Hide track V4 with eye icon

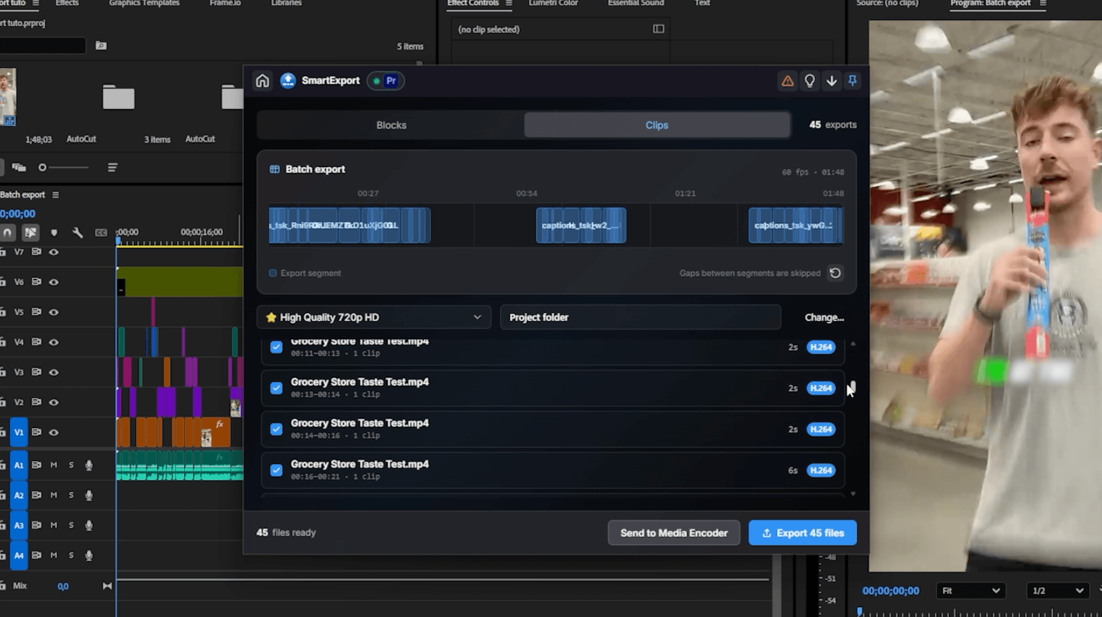pos(54,342)
